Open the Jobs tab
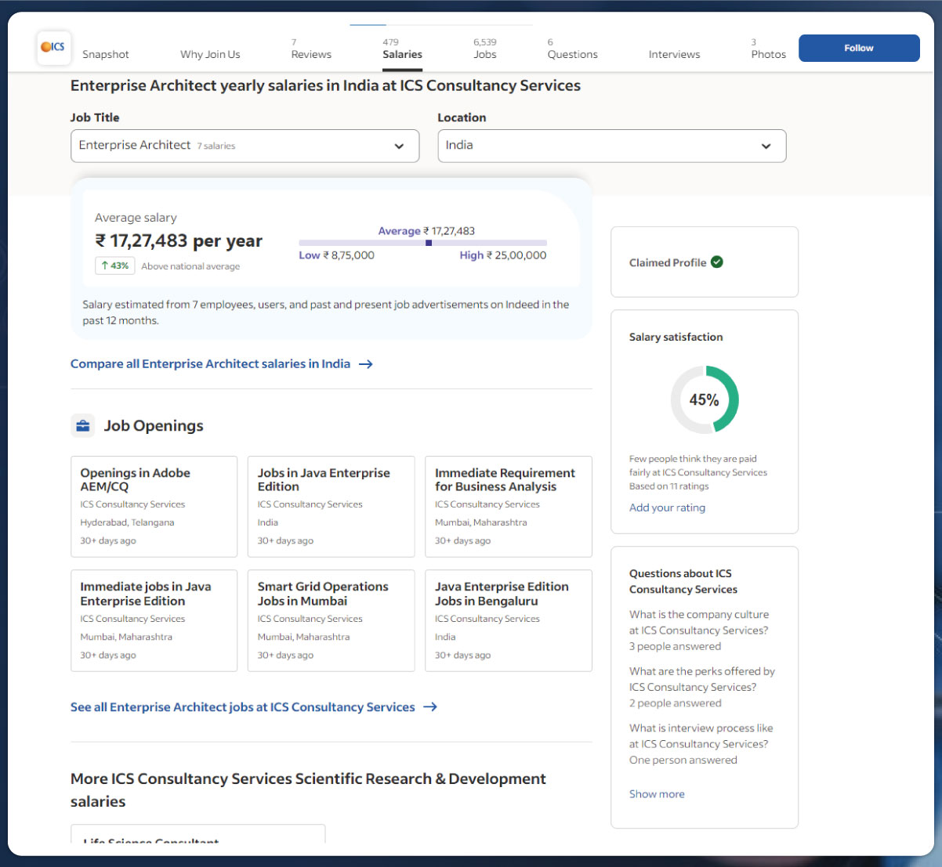 tap(485, 49)
